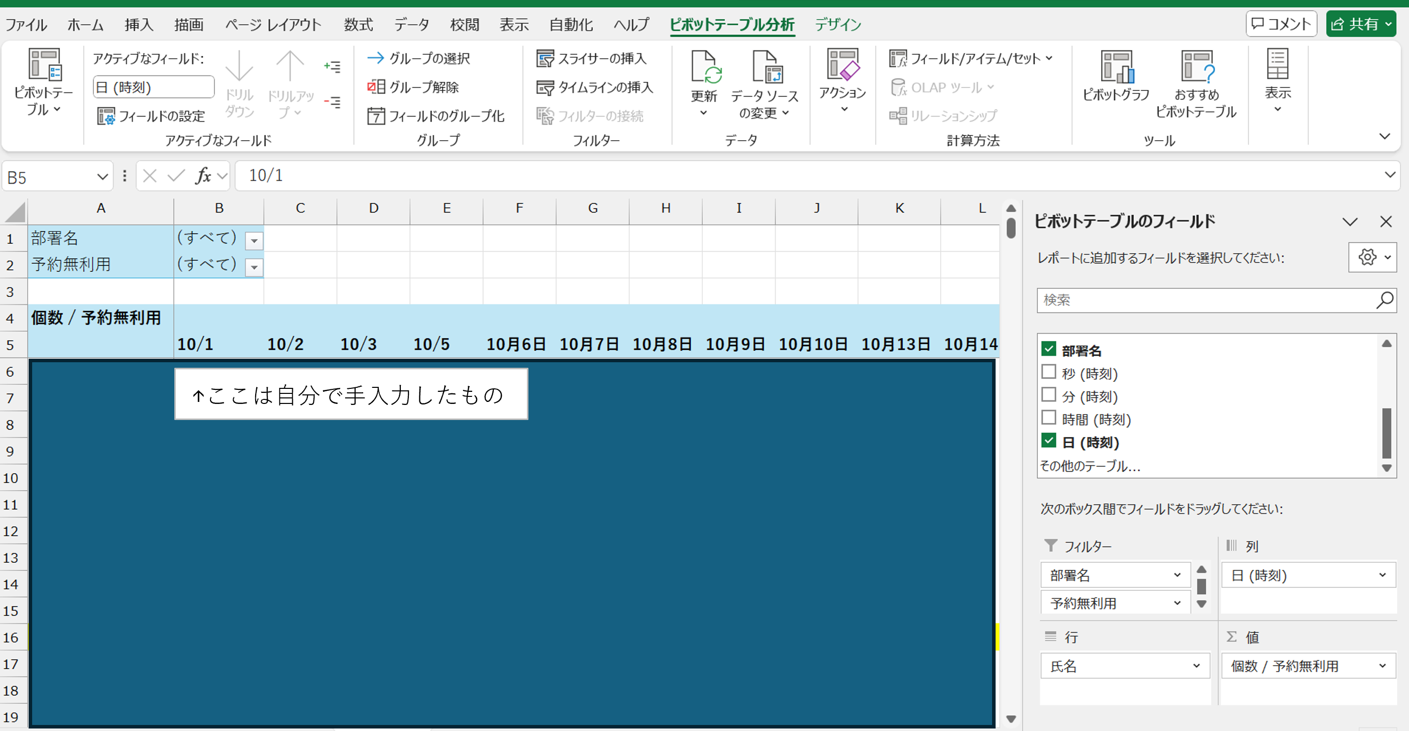
Task: Click フィールドのグループ化 (Group Field) icon
Action: (376, 116)
